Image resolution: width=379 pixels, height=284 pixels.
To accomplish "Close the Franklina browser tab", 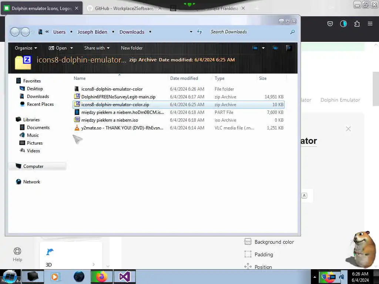I will click(x=243, y=8).
